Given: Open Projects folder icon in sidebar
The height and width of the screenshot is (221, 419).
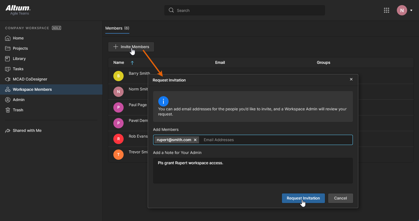Looking at the screenshot, I should [8, 48].
